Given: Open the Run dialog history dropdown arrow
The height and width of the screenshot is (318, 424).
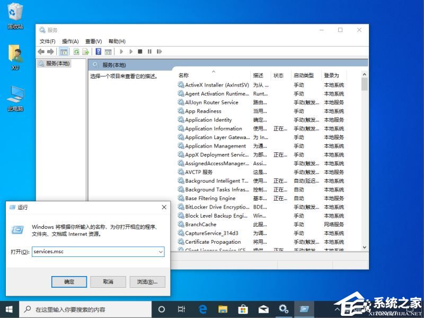Looking at the screenshot, I should pos(161,252).
